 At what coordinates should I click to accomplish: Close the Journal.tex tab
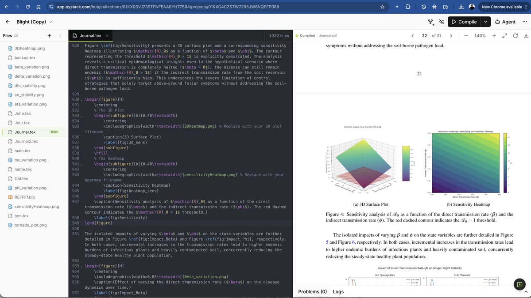tap(107, 35)
